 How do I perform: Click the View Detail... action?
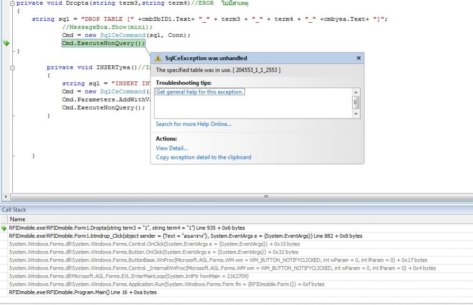[x=172, y=148]
